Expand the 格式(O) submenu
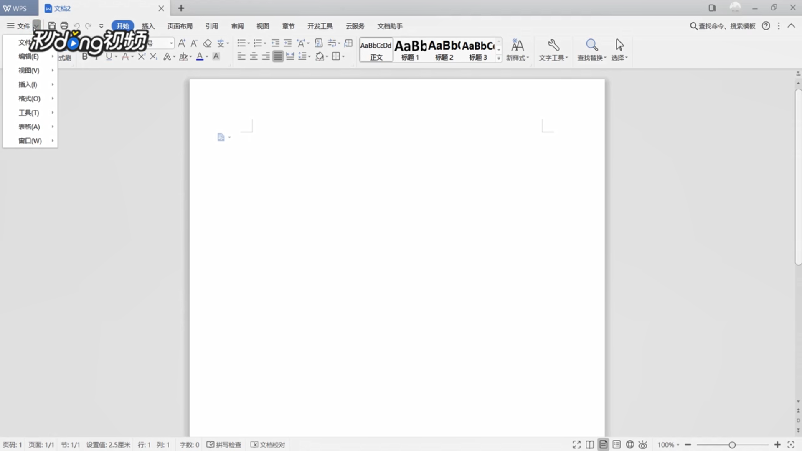Image resolution: width=802 pixels, height=451 pixels. click(30, 99)
